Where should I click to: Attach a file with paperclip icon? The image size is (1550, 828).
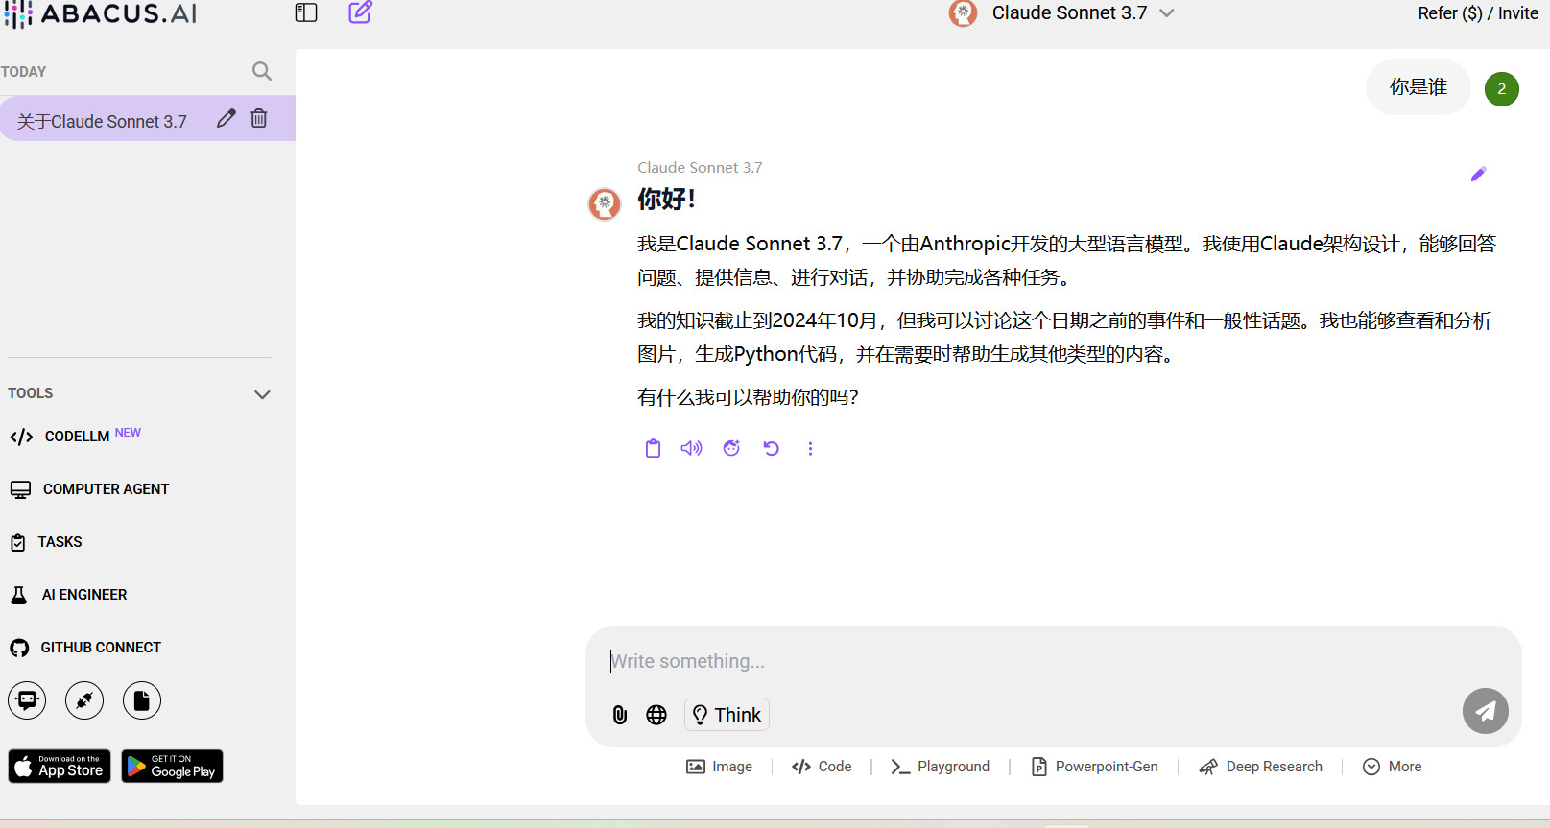[x=620, y=715]
